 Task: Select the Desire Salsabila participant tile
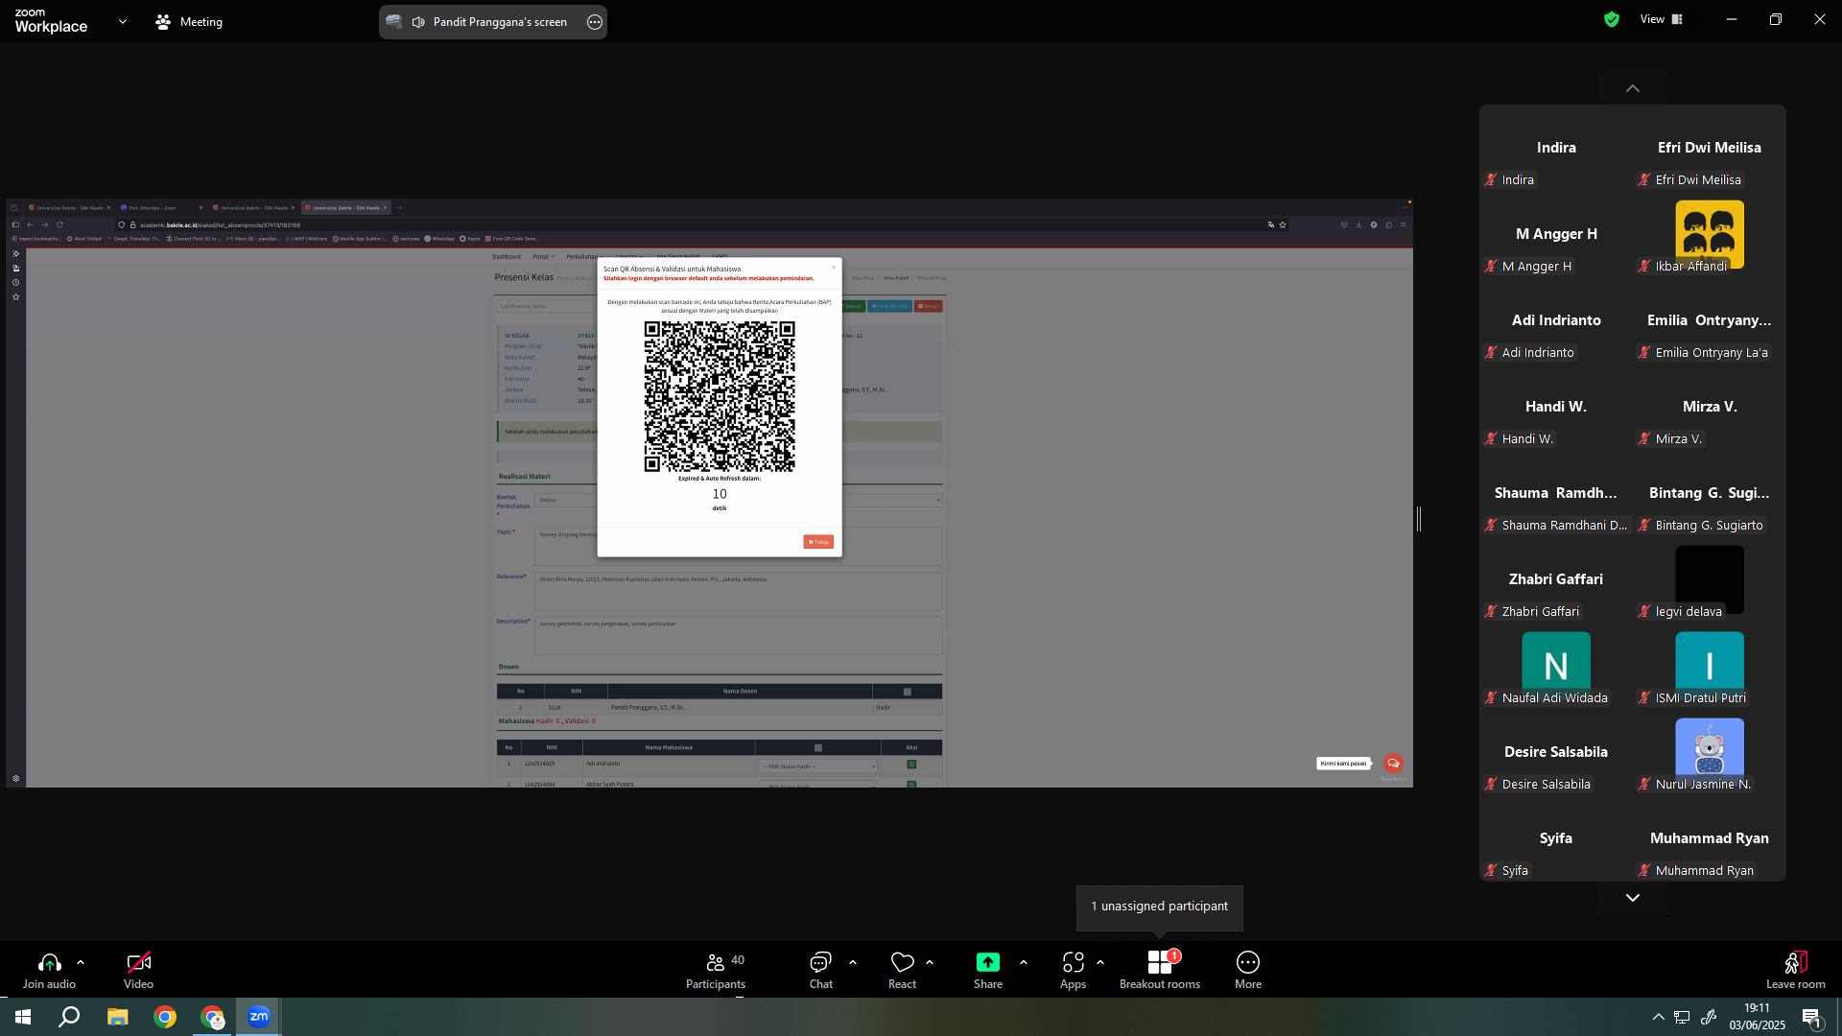pos(1556,752)
